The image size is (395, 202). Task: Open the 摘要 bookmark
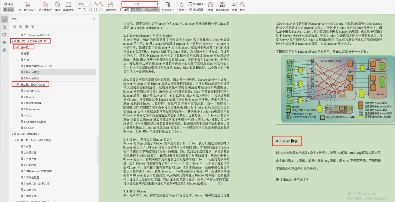[x=25, y=53]
